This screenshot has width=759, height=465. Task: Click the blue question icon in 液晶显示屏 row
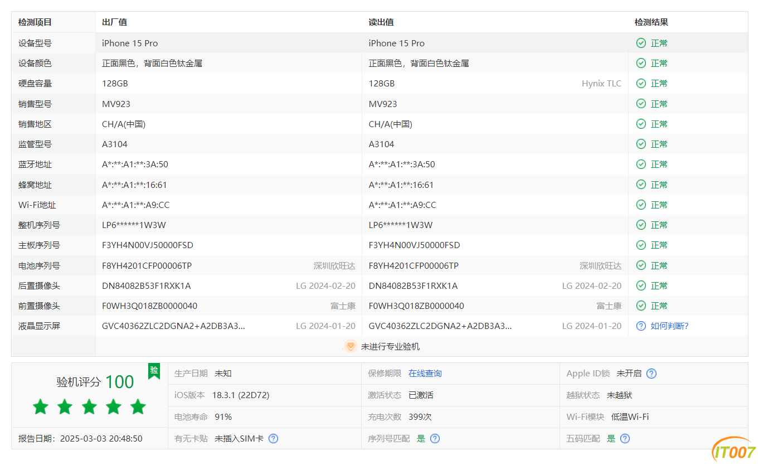(641, 326)
